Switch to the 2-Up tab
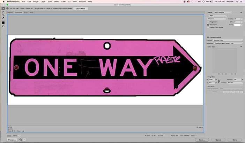The image size is (245, 143). coord(26,12)
